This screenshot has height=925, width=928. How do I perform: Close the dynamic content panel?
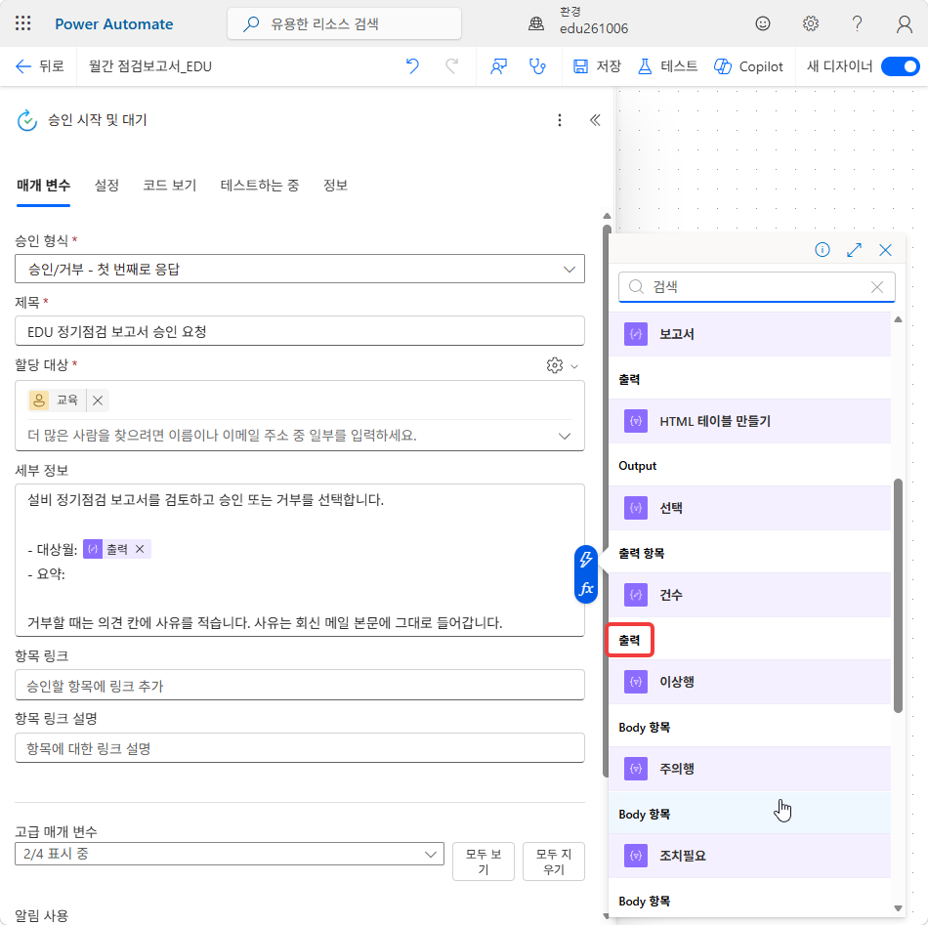[x=885, y=250]
